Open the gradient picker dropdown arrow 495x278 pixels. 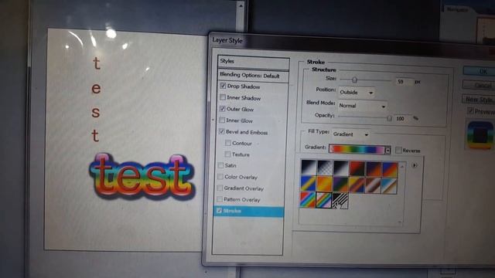[387, 151]
